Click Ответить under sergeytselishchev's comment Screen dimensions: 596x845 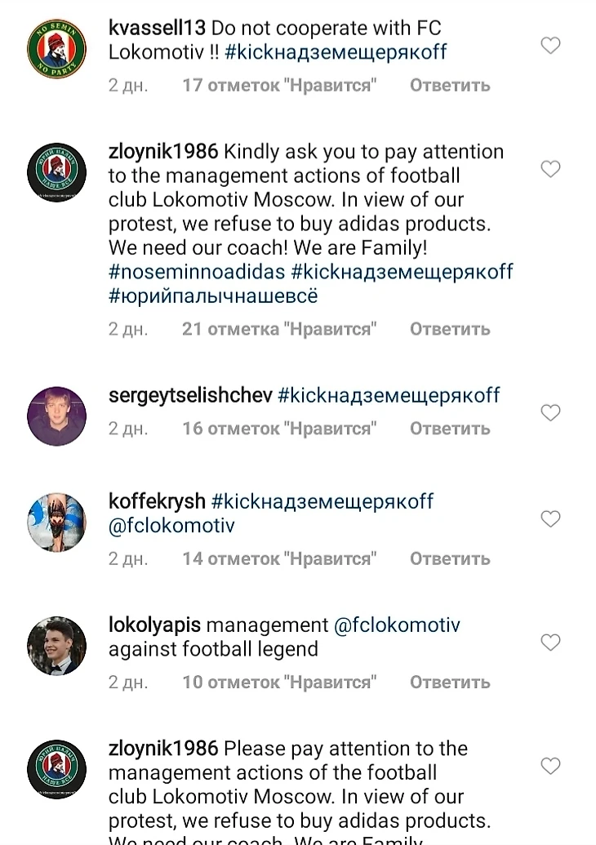pos(450,429)
